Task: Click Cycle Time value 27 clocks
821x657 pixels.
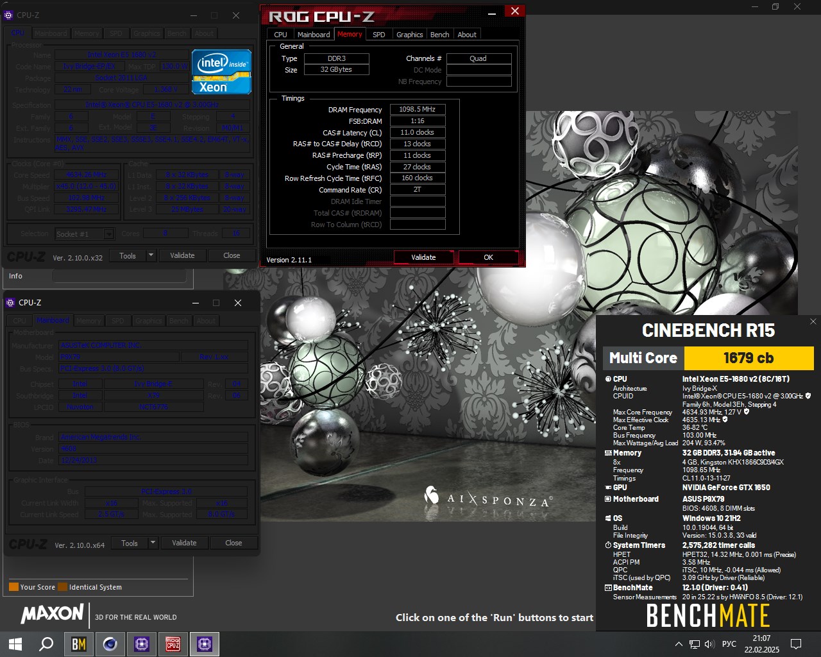Action: [418, 167]
